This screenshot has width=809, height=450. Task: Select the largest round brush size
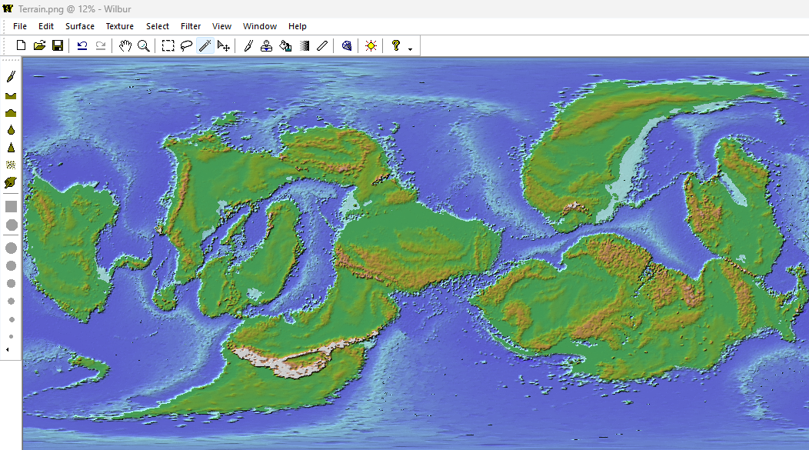(12, 248)
